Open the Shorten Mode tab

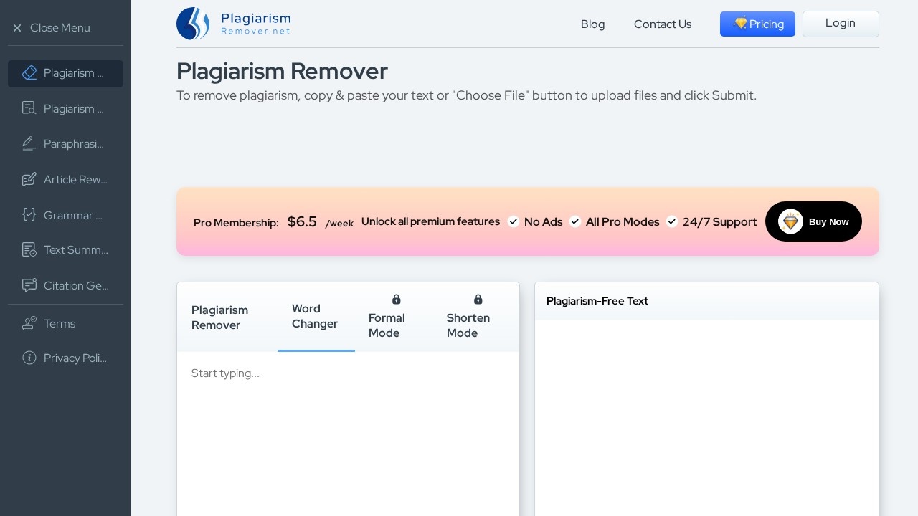click(476, 317)
